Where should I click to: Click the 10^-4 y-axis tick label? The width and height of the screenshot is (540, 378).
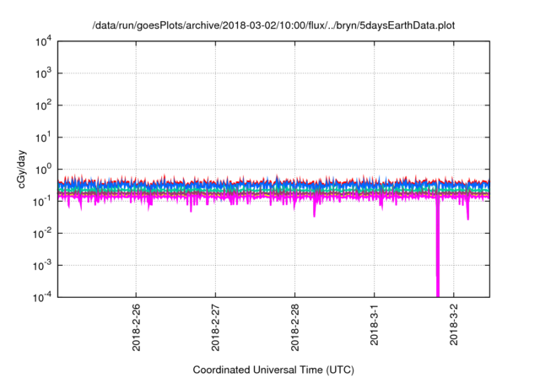click(42, 297)
